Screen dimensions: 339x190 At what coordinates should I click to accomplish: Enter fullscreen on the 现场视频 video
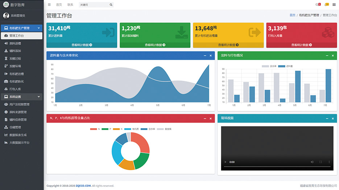click(321, 162)
